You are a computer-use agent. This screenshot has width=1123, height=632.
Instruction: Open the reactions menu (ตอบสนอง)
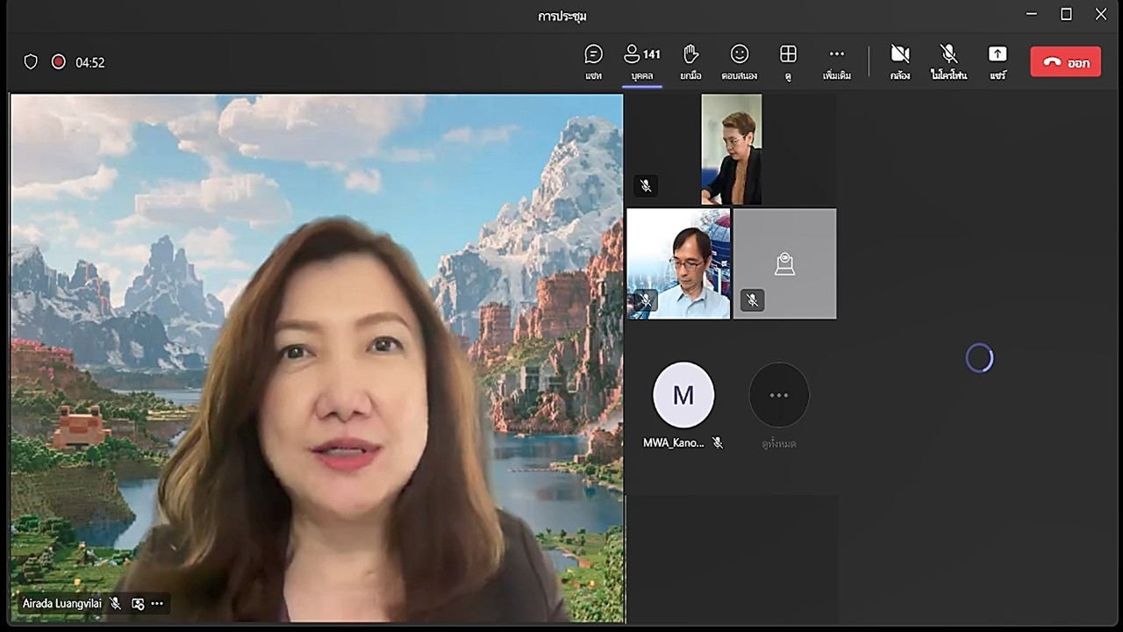pyautogui.click(x=740, y=61)
